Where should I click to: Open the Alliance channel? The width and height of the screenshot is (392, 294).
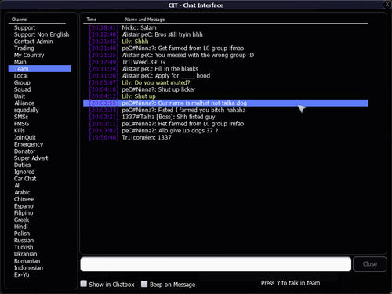tap(24, 103)
